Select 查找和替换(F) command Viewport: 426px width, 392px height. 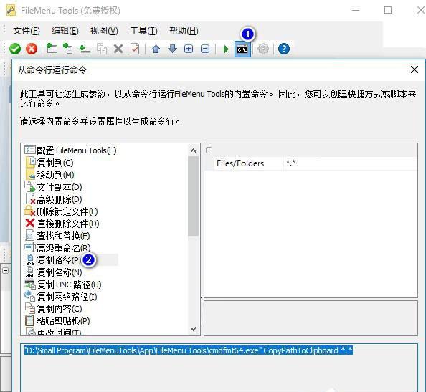pos(57,236)
